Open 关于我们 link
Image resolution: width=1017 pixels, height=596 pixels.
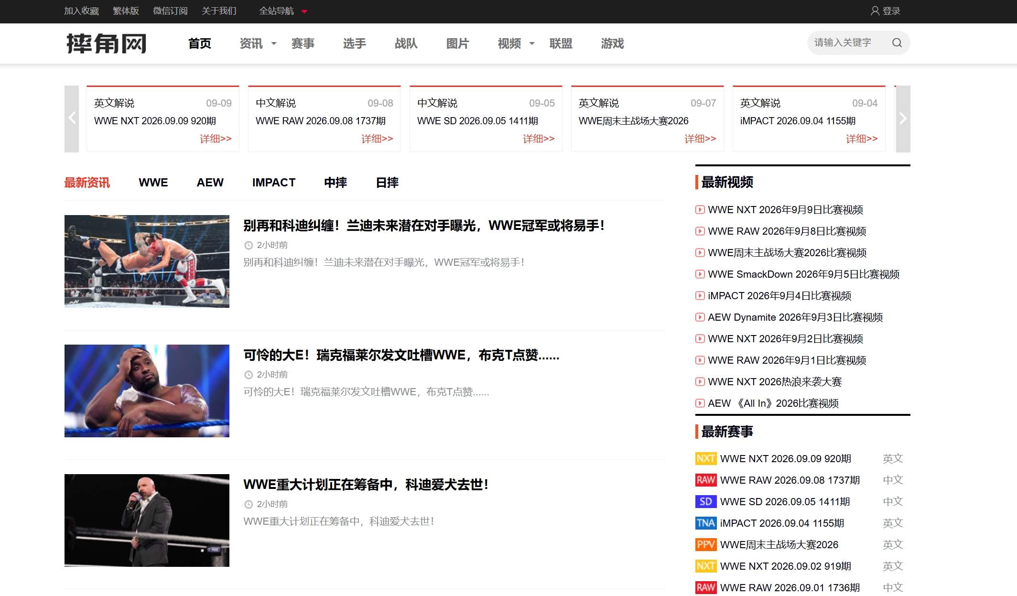pos(219,11)
